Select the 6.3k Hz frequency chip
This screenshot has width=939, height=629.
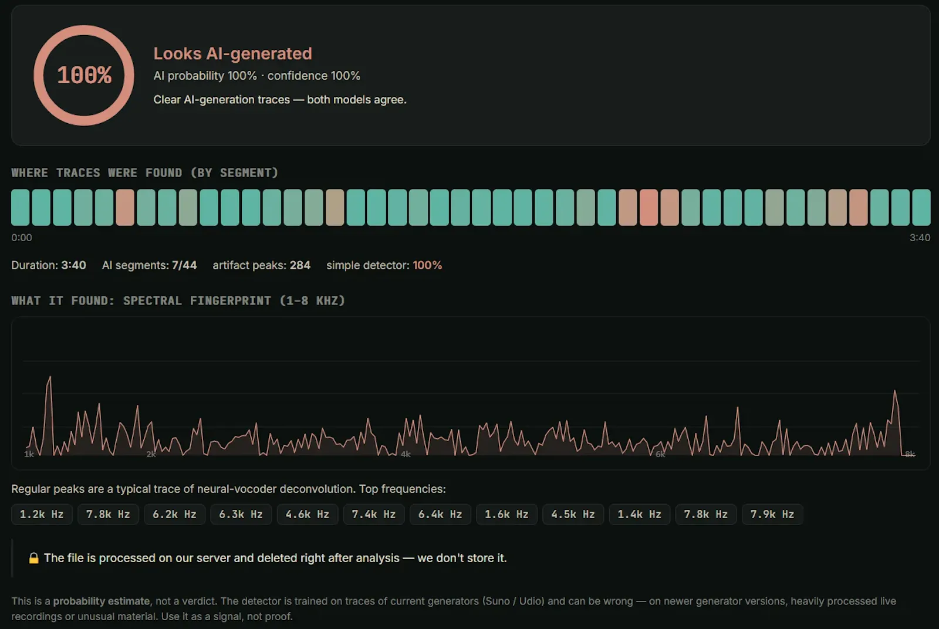coord(241,515)
